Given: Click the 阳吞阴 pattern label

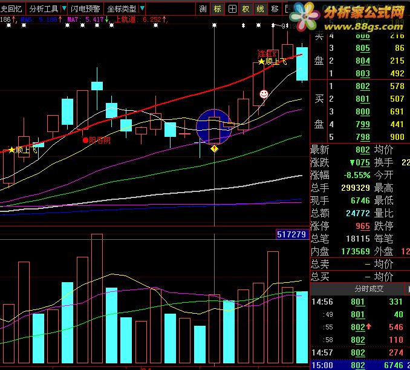Looking at the screenshot, I should click(100, 140).
